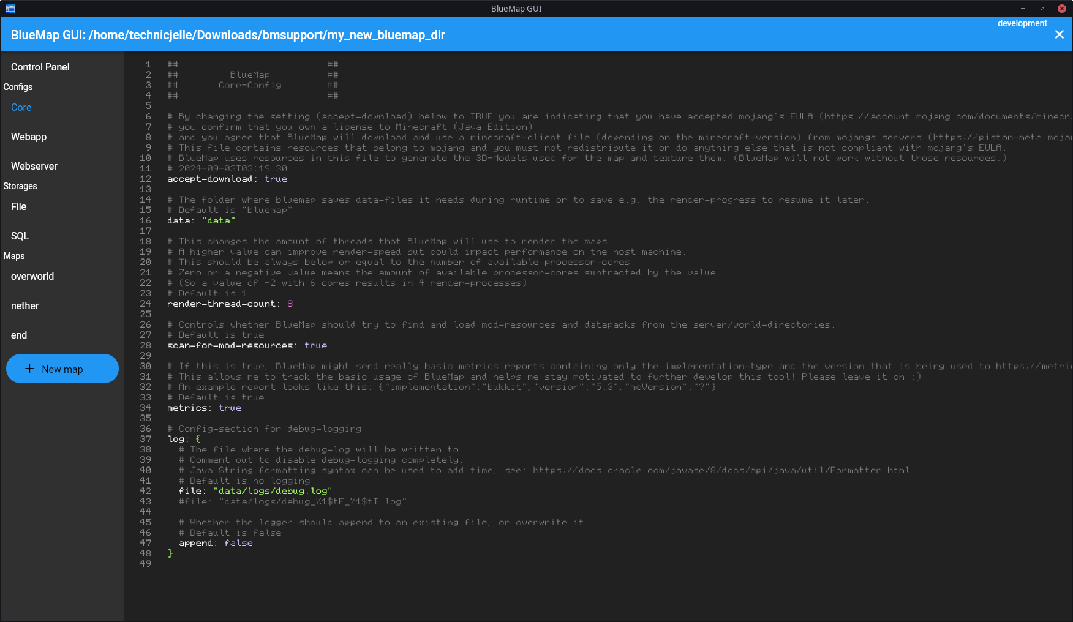This screenshot has width=1073, height=622.
Task: Click the log: { section opening line
Action: [184, 439]
